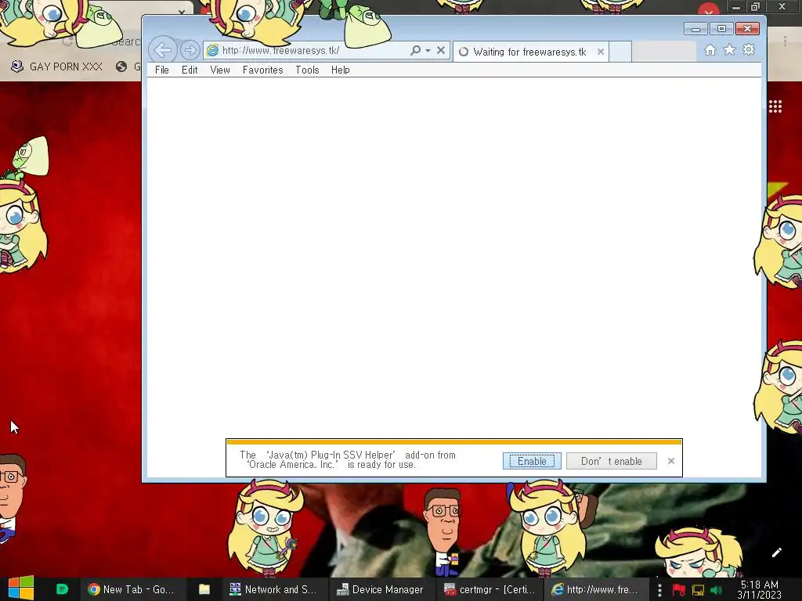
Task: Click the Don't enable button
Action: [x=611, y=461]
